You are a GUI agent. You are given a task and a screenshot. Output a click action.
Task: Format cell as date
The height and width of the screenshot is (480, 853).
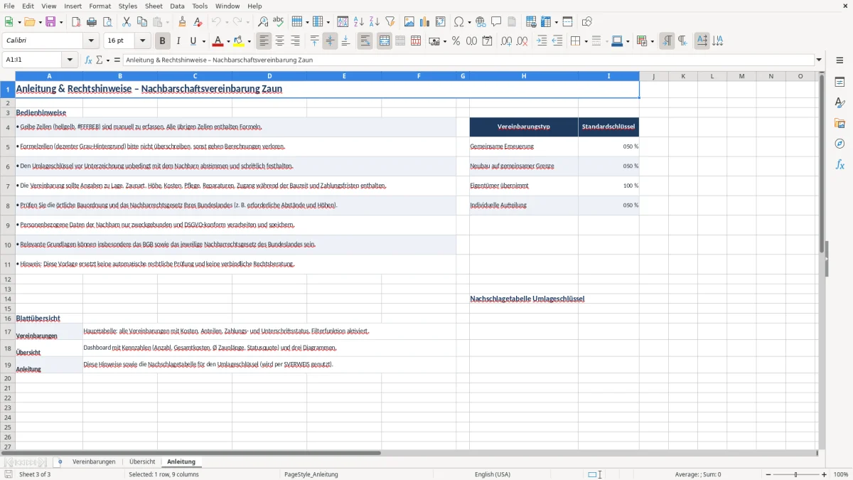point(487,41)
